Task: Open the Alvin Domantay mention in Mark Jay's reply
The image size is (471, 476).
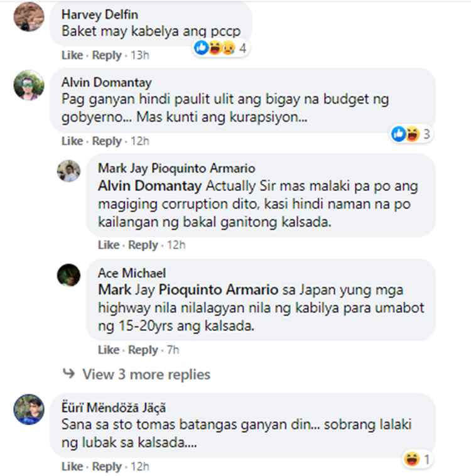Action: [x=149, y=186]
